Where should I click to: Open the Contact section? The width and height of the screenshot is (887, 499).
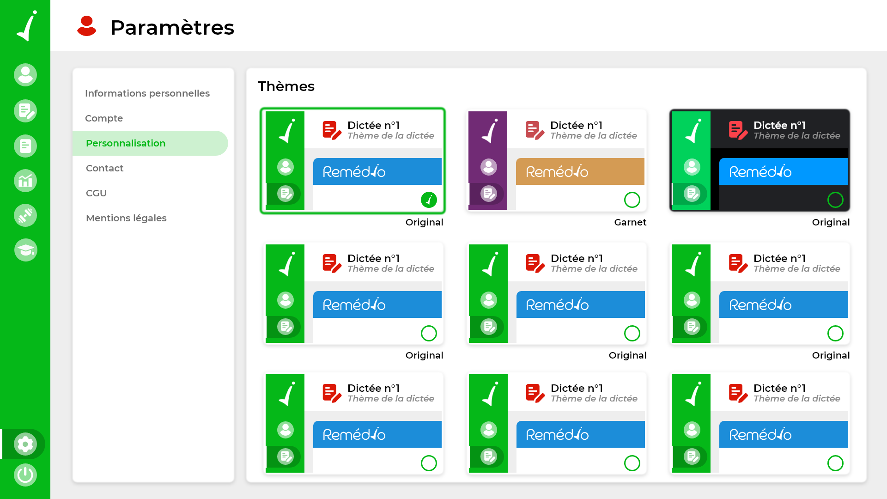104,168
